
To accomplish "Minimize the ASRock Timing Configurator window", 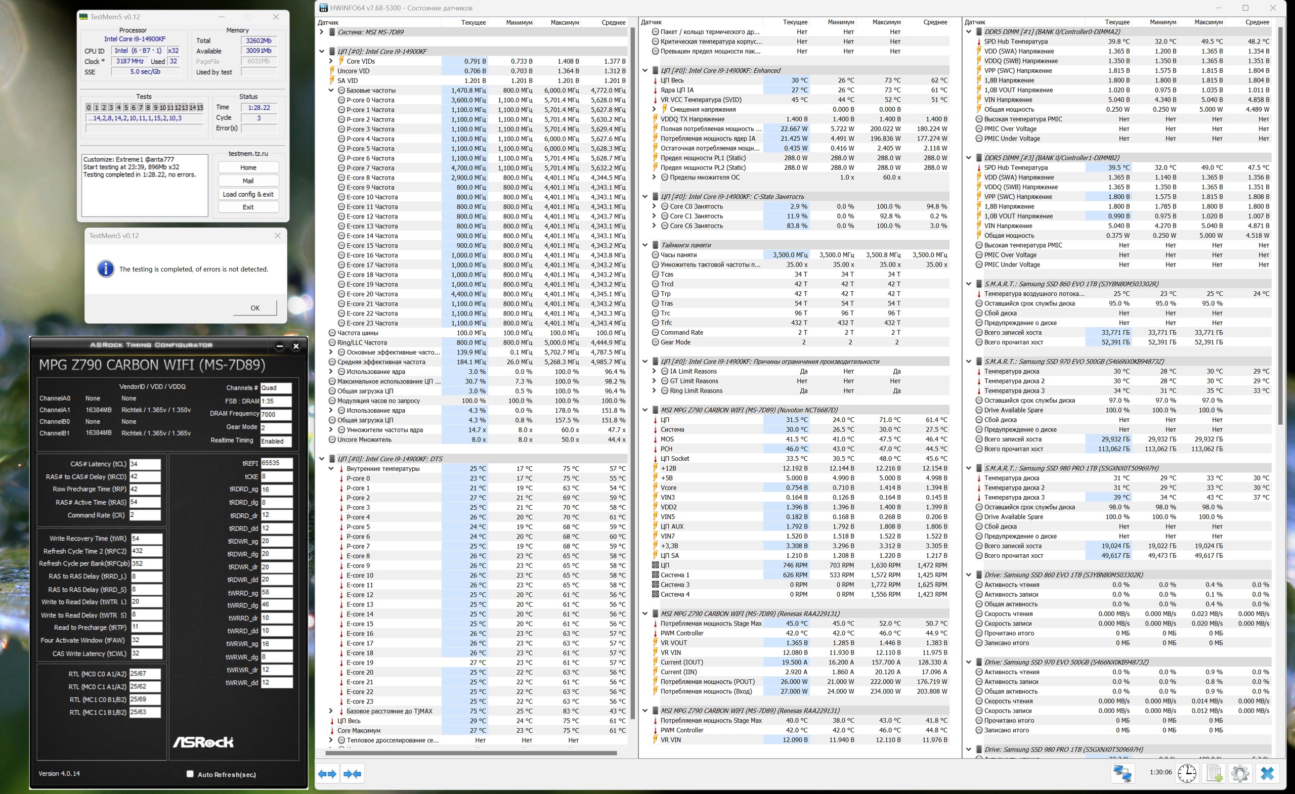I will [280, 346].
